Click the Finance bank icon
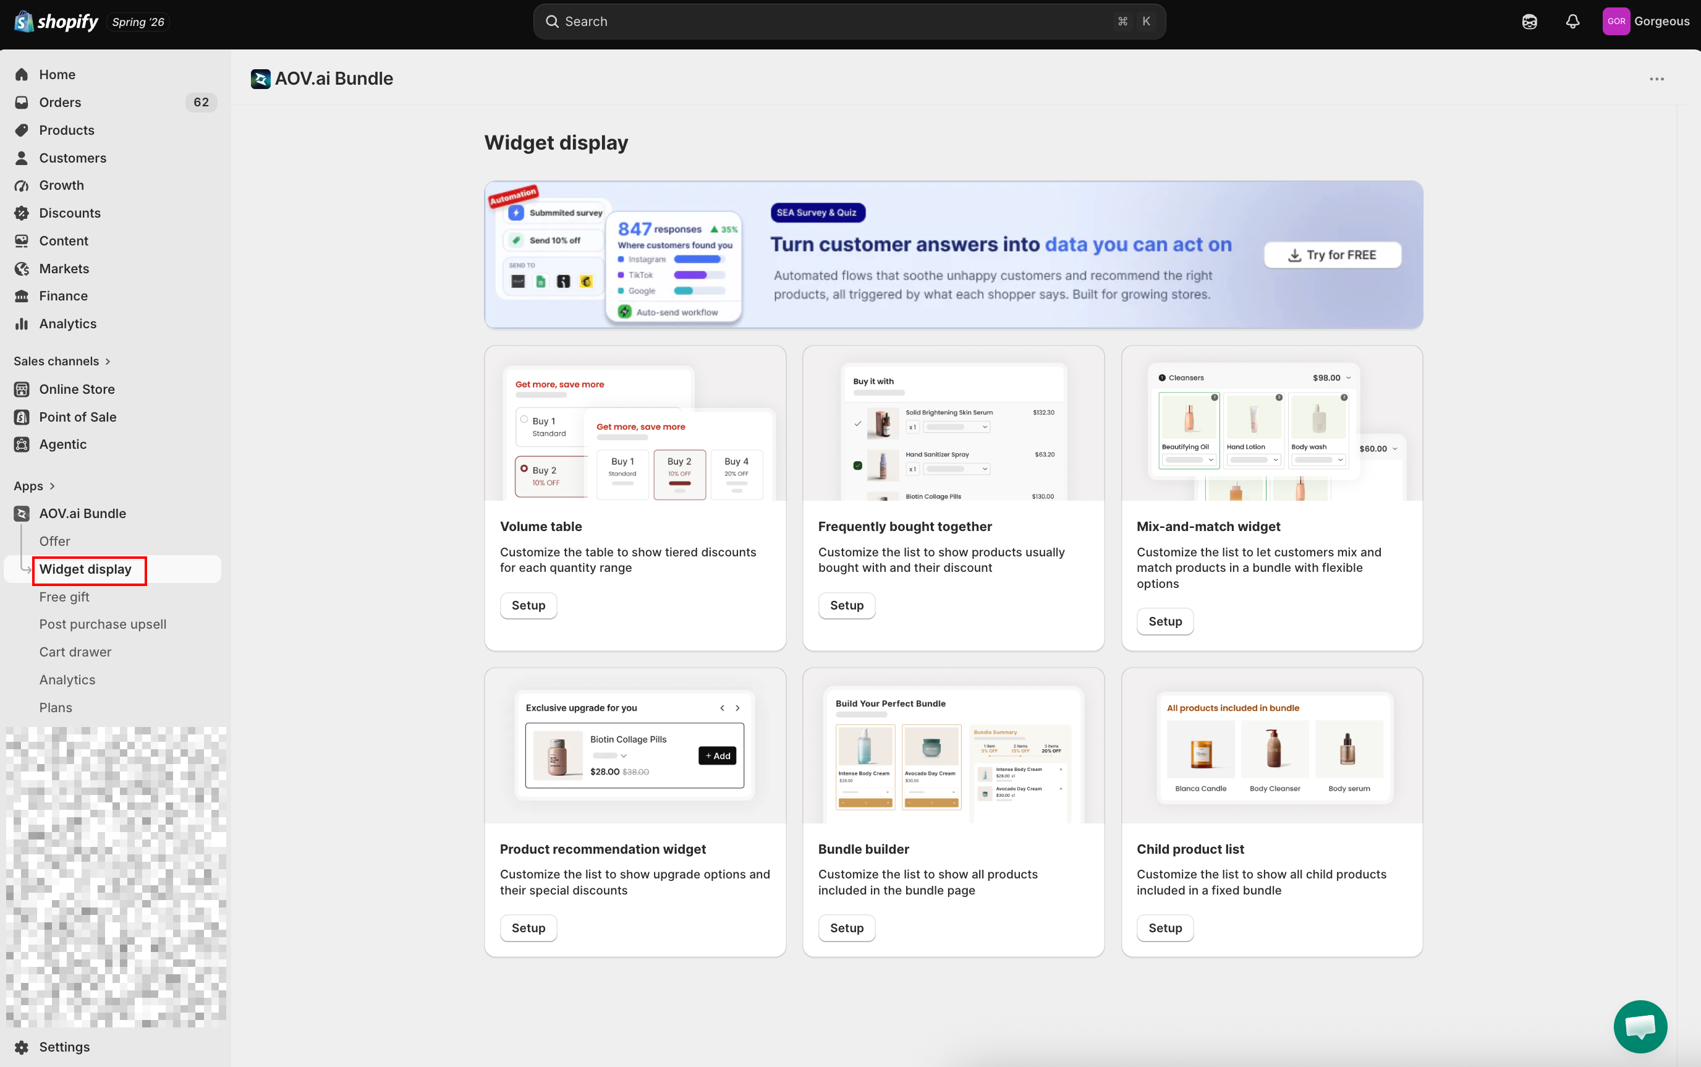The image size is (1701, 1067). [x=22, y=296]
